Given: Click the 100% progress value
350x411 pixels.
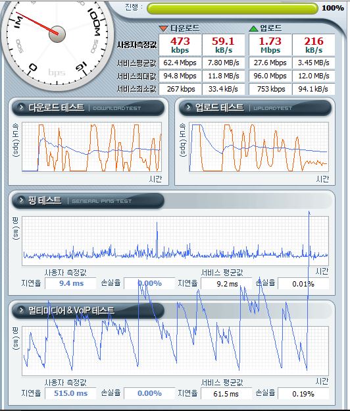Looking at the screenshot, I should point(332,8).
